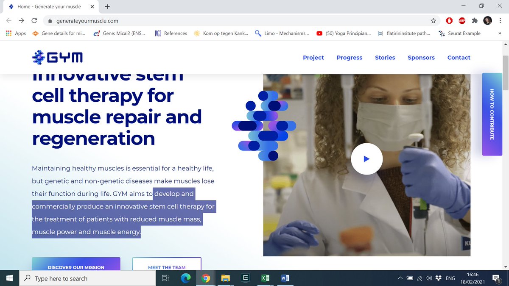This screenshot has height=286, width=509.
Task: Open the ABP extension icon
Action: coord(462,20)
